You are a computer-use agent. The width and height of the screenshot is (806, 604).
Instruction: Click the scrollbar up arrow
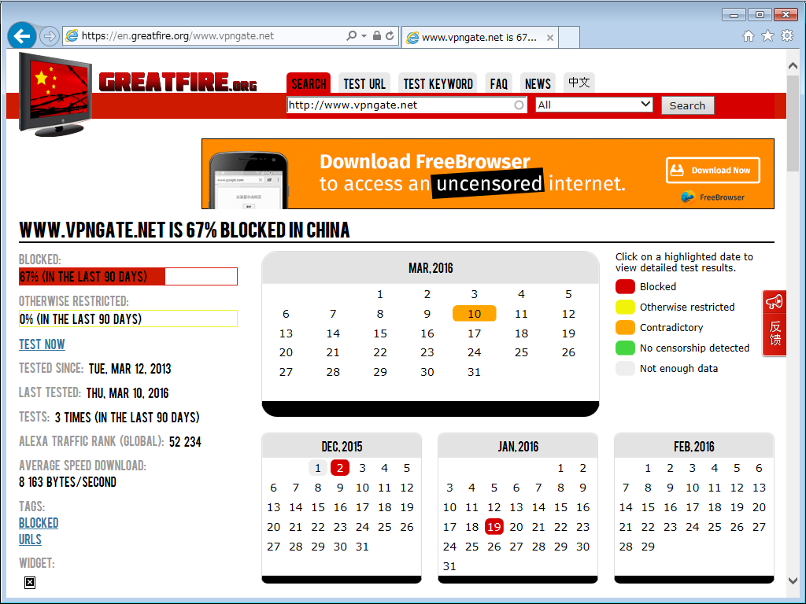coord(793,66)
